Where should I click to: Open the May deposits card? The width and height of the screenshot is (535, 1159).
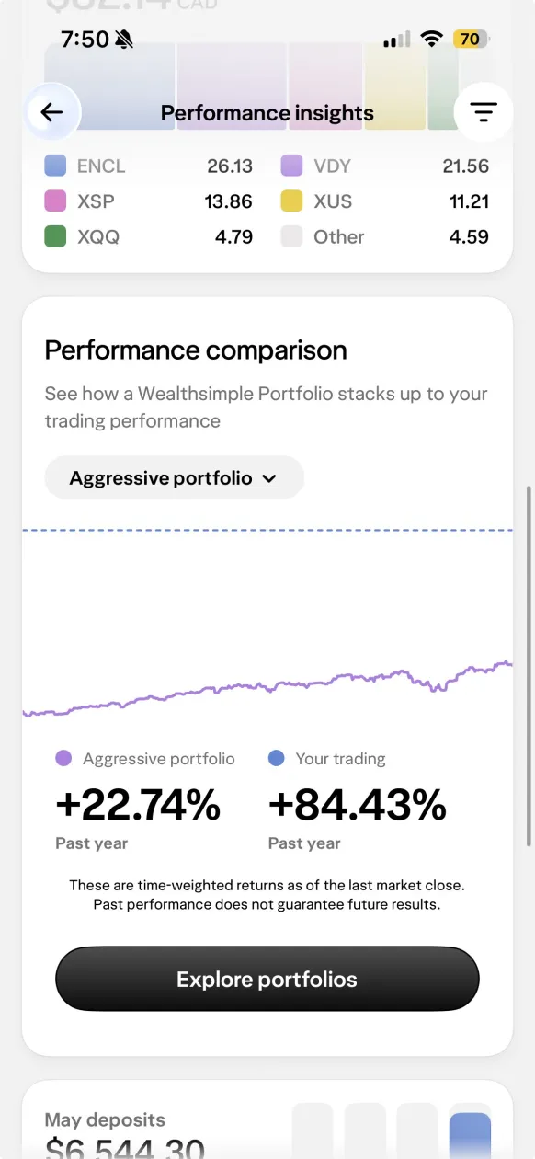[x=267, y=1119]
